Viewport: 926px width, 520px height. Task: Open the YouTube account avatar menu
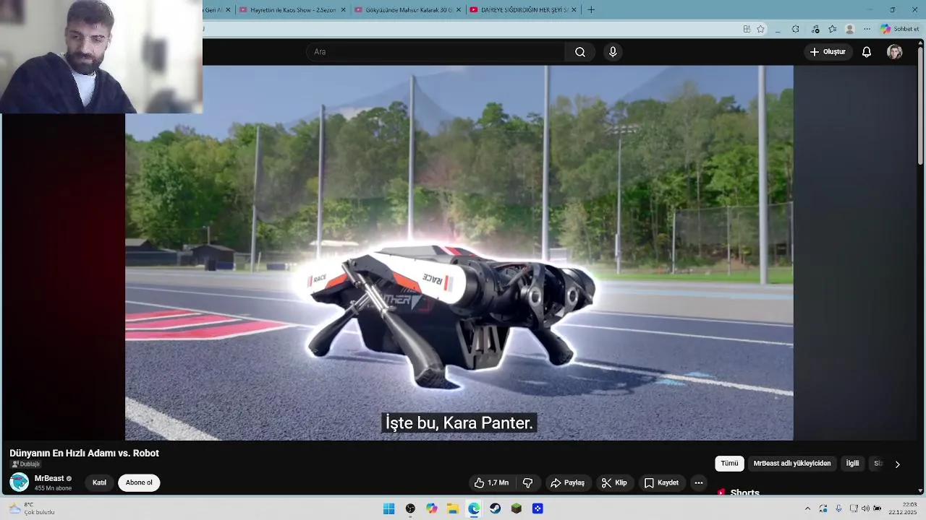pyautogui.click(x=895, y=52)
